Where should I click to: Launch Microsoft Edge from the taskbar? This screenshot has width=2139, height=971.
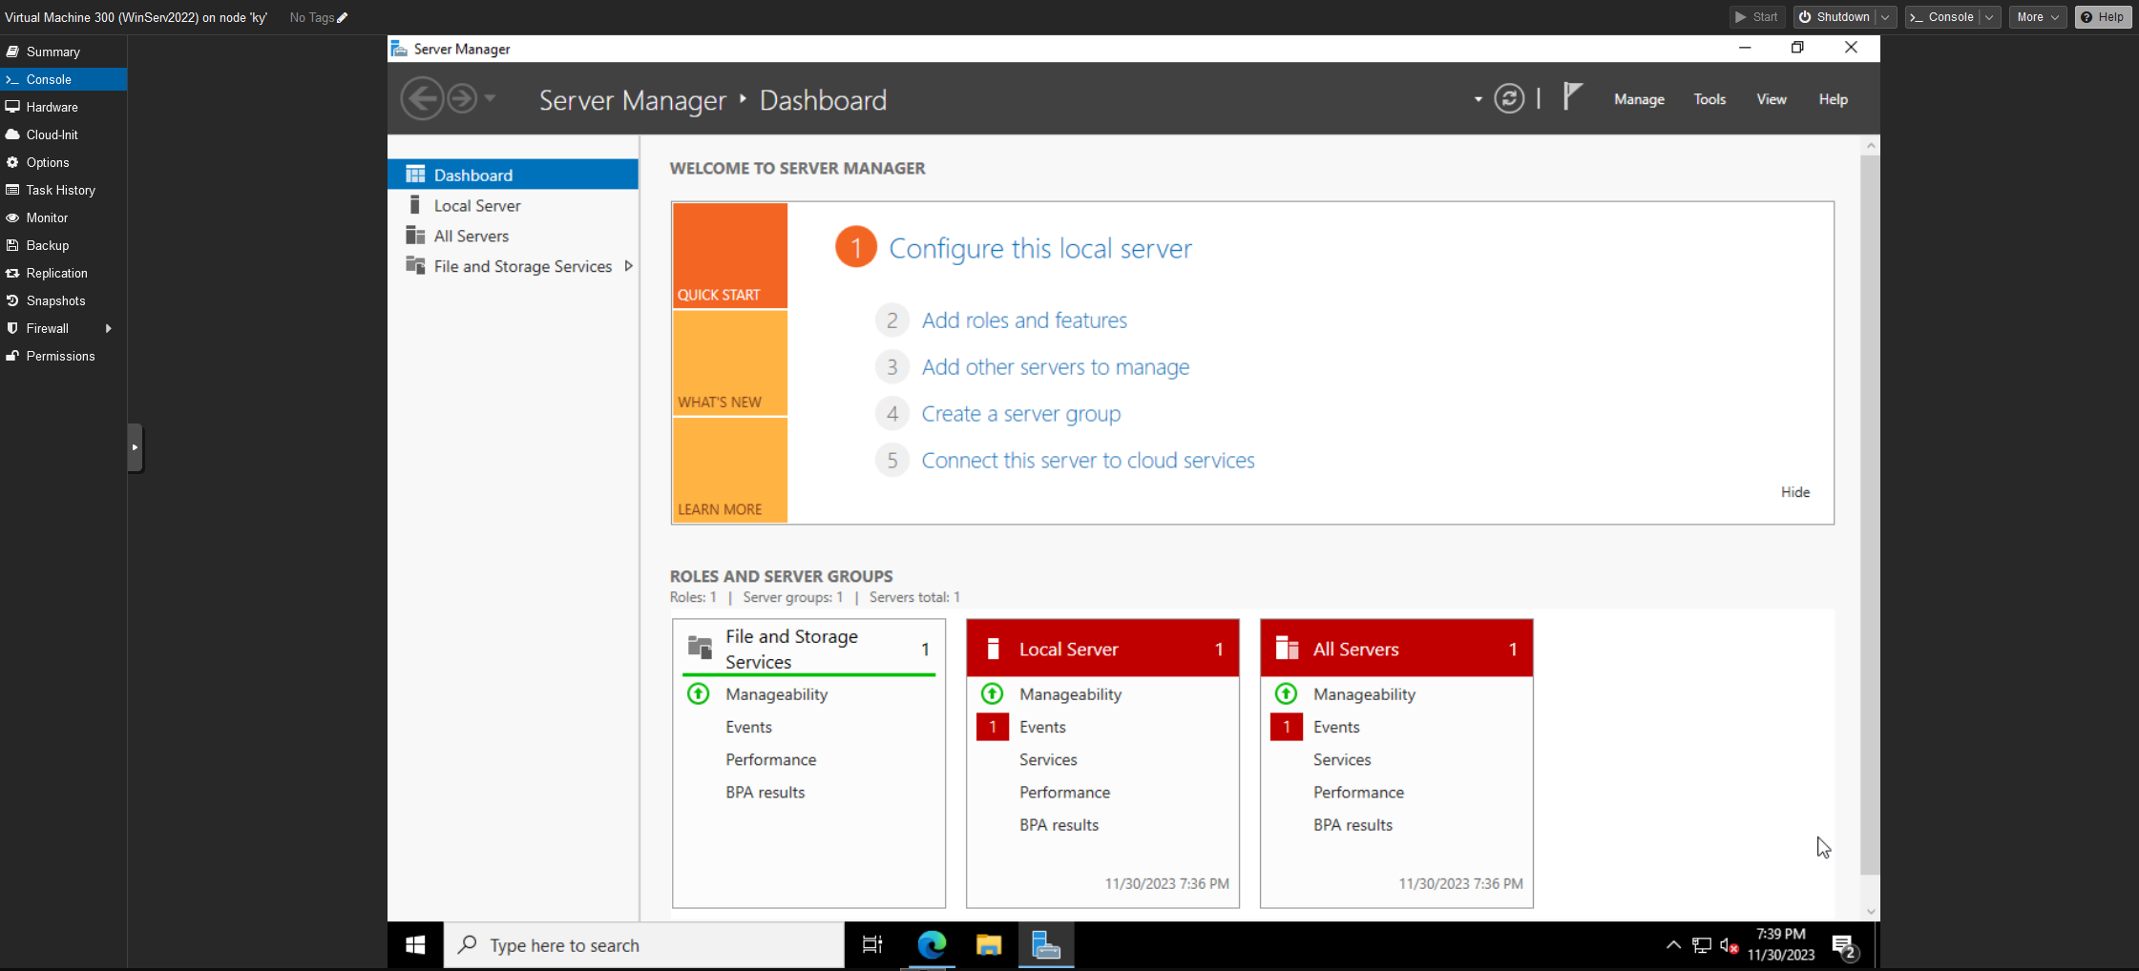click(932, 945)
